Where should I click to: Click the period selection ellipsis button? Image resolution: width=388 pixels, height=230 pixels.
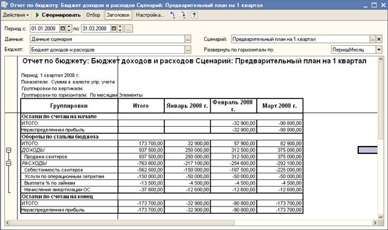click(x=128, y=28)
